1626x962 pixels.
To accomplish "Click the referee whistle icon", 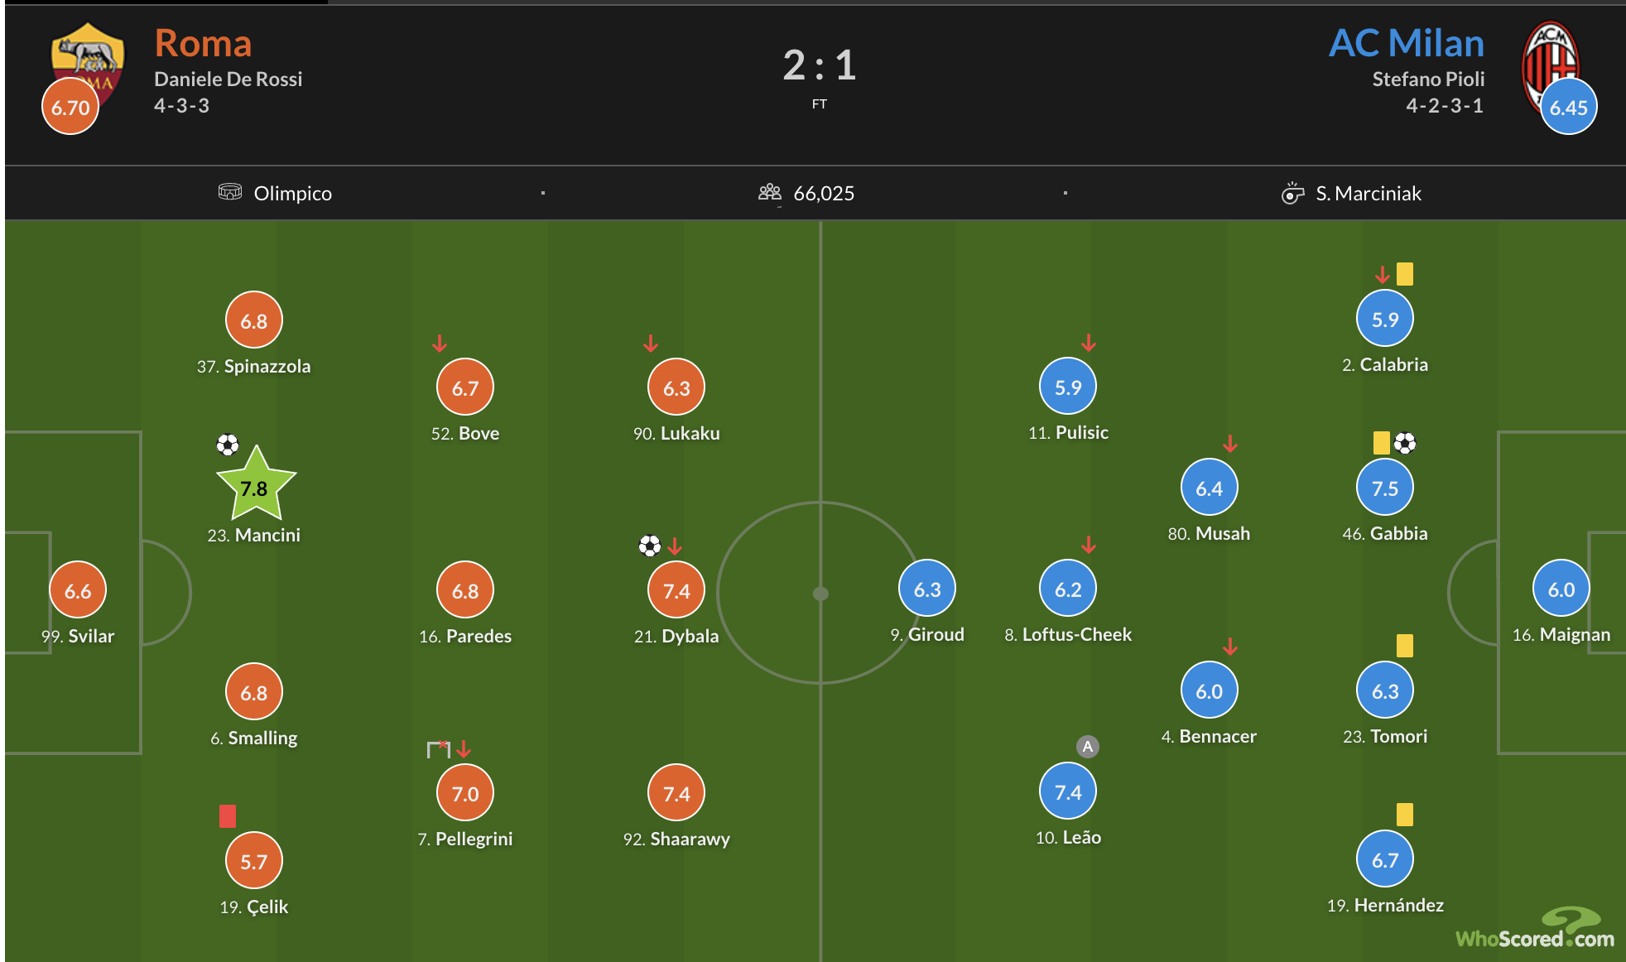I will tap(1292, 193).
